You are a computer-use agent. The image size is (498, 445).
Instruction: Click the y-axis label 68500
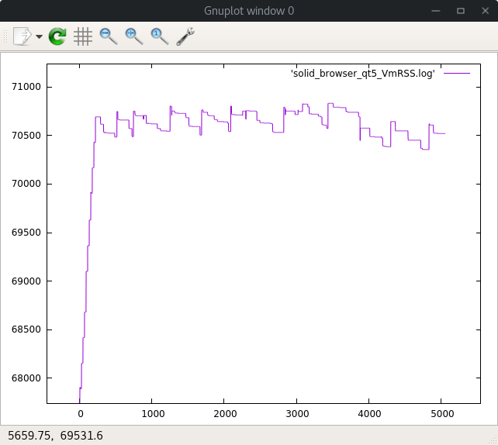pyautogui.click(x=26, y=329)
